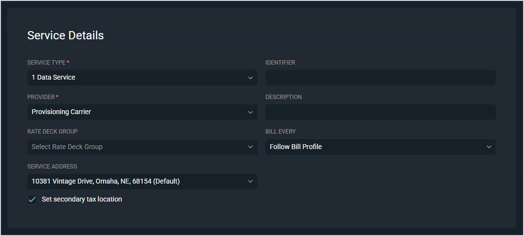Click the SERVICE ADDRESS field label

tap(52, 167)
